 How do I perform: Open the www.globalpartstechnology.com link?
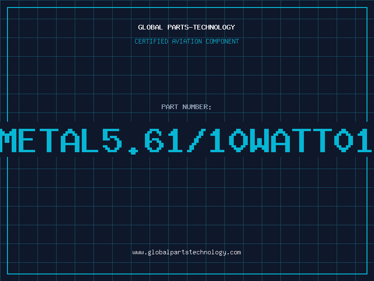pos(187,252)
